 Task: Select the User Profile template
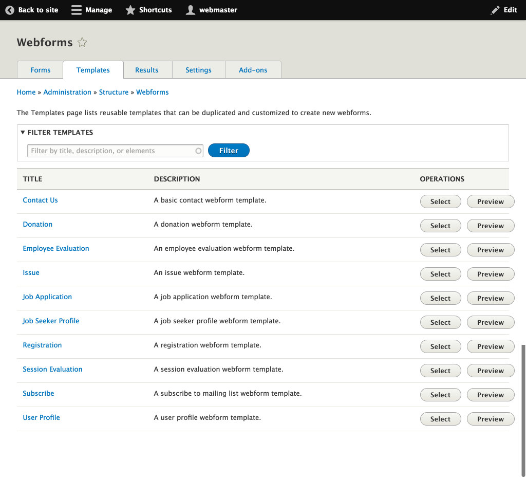click(x=440, y=419)
